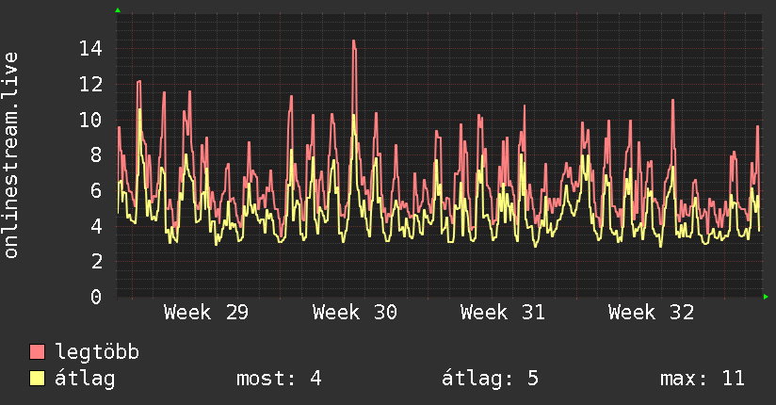Click the 'most: 4' current value
Viewport: 776px width, 405px height.
click(279, 379)
